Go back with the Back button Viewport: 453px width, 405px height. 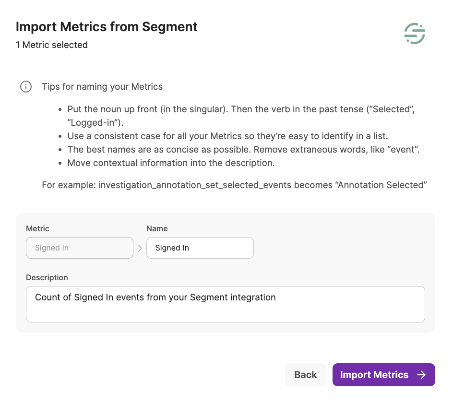point(305,375)
